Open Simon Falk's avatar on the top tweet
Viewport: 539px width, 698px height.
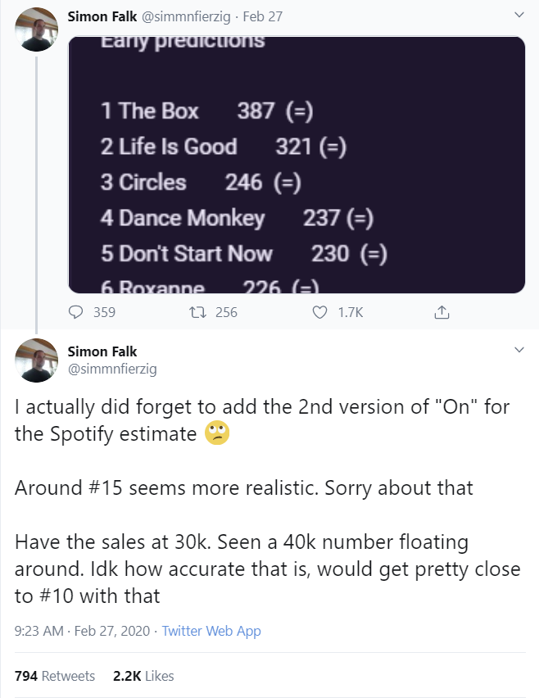pos(37,31)
